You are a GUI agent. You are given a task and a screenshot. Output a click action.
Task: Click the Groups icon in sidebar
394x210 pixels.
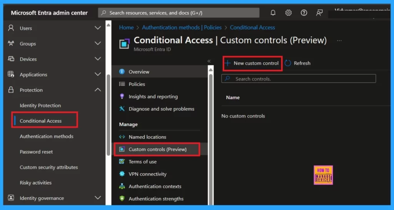[11, 43]
